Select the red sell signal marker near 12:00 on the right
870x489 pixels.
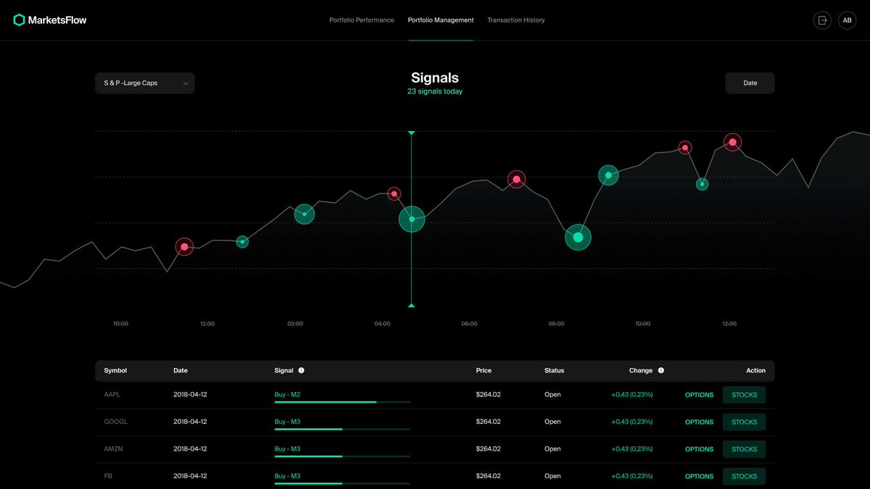click(x=733, y=142)
